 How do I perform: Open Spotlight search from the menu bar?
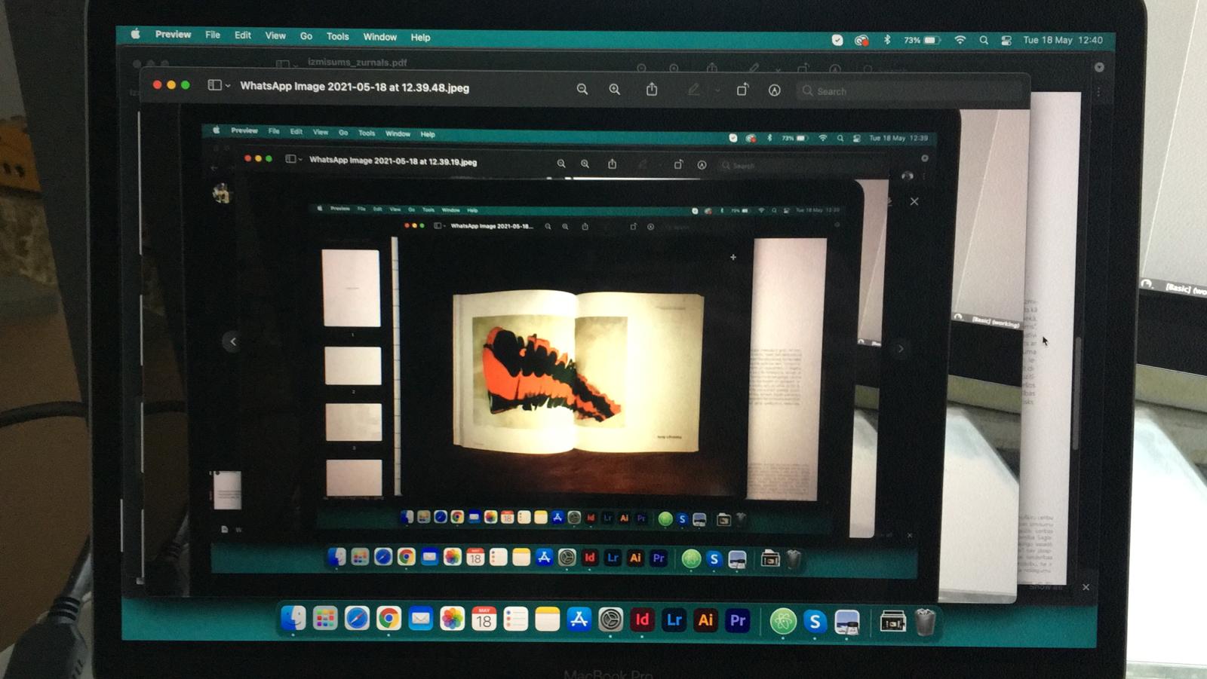[984, 40]
